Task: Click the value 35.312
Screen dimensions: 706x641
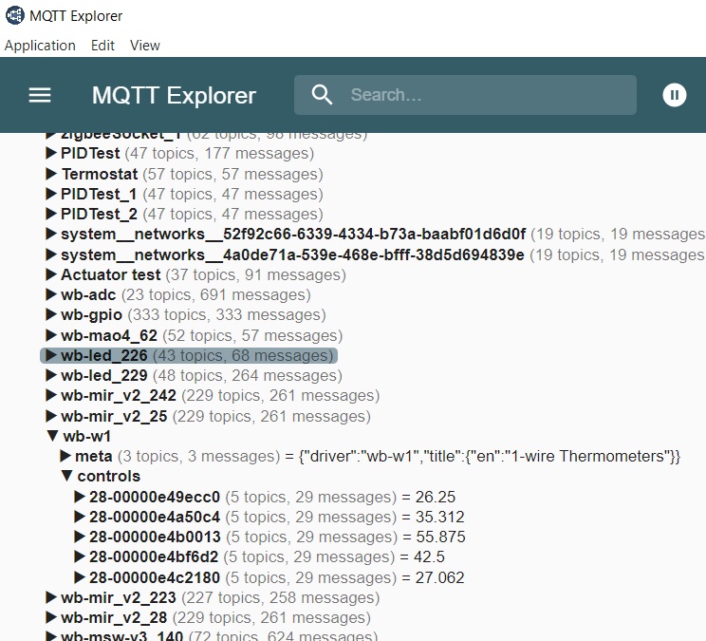Action: (440, 517)
